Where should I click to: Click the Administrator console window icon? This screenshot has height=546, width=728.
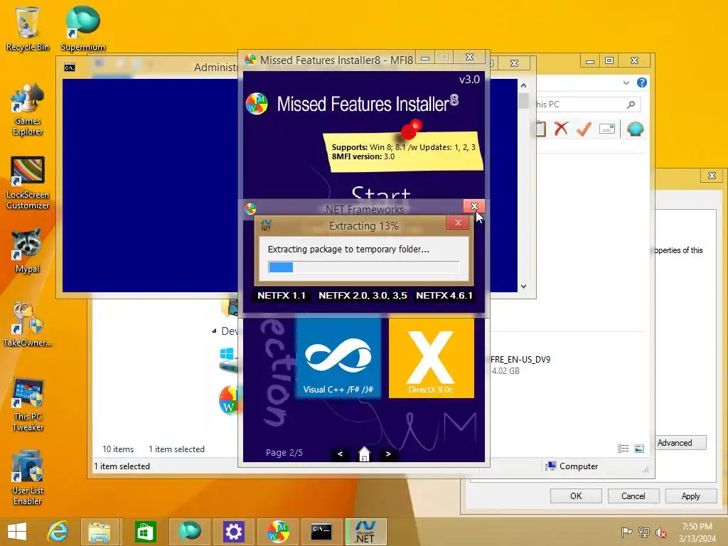[70, 68]
